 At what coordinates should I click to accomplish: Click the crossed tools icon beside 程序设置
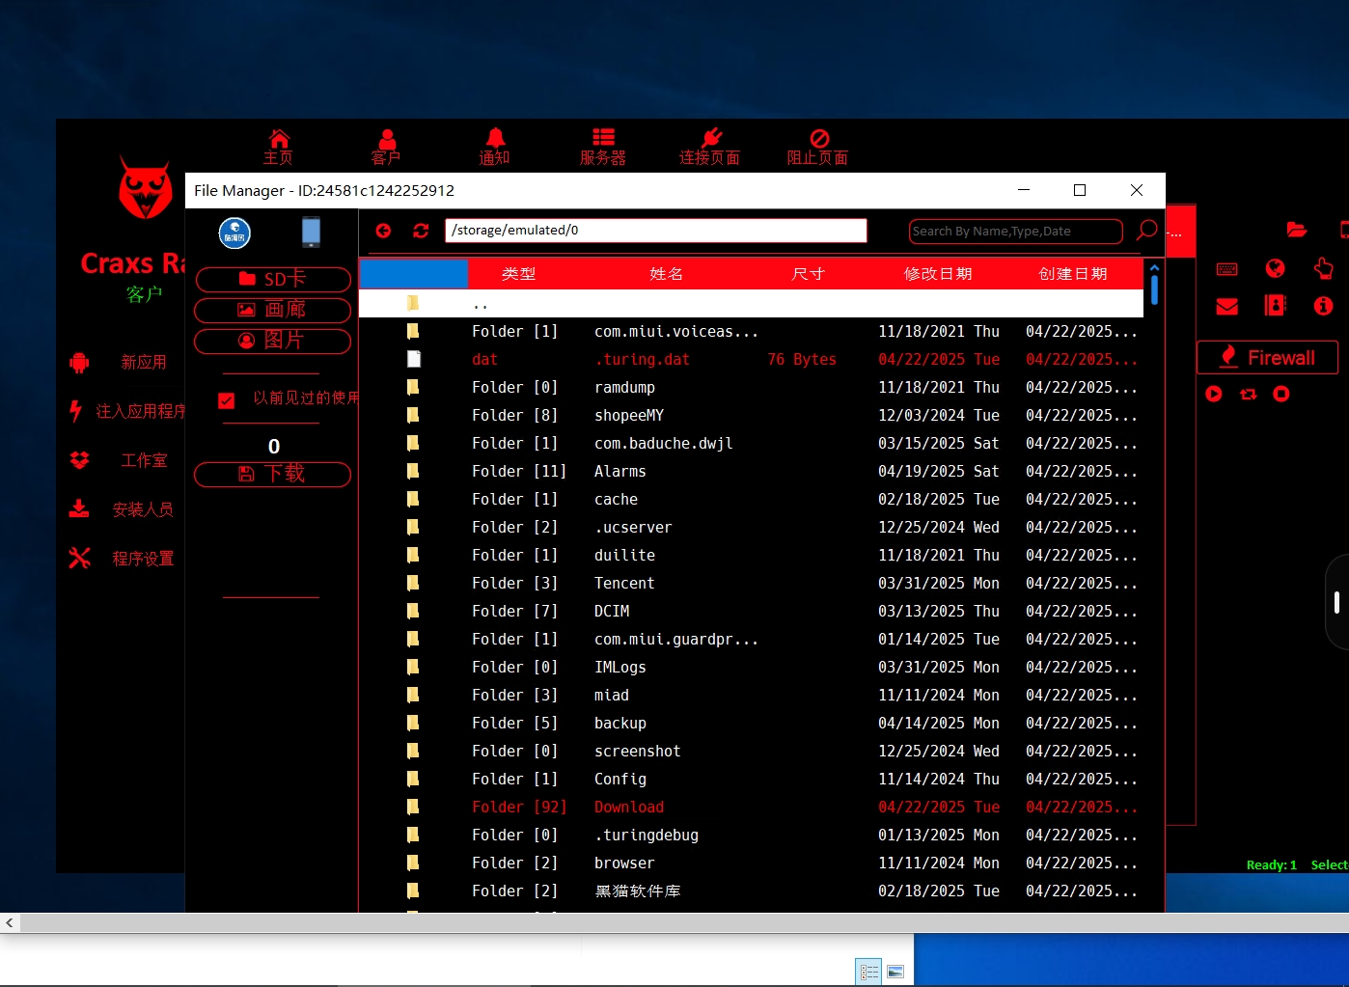(x=79, y=558)
